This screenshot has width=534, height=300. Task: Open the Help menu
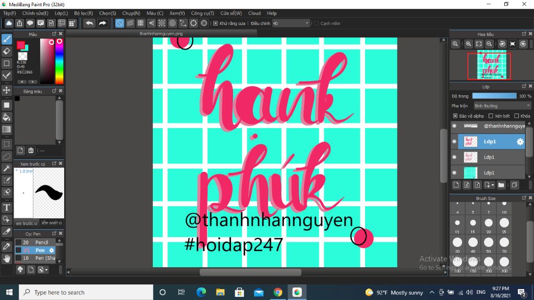pos(272,13)
